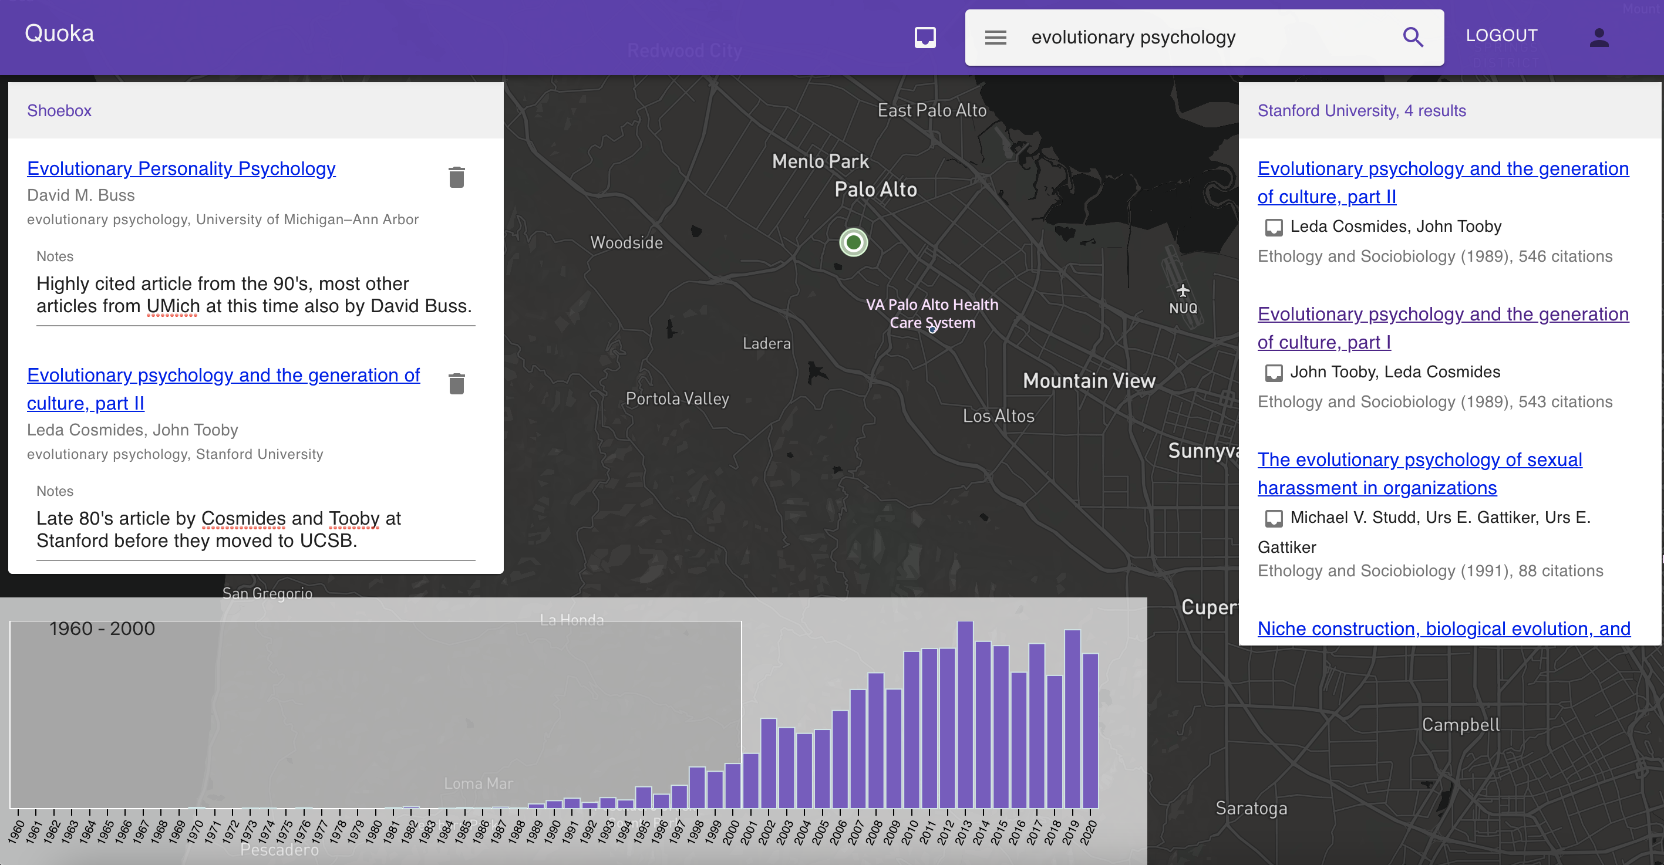Click Woodside map label
Viewport: 1664px width, 865px height.
[x=626, y=243]
